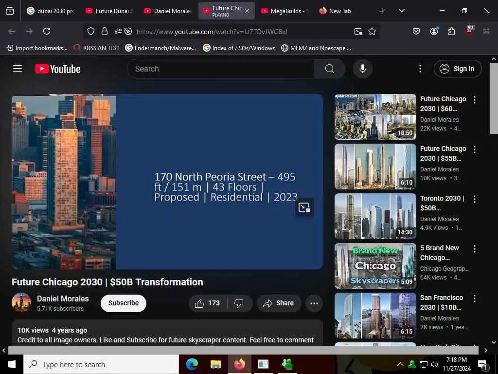Screen dimensions: 498x374
Task: Switch to the Future Dubai YouTube tab
Action: pyautogui.click(x=109, y=11)
